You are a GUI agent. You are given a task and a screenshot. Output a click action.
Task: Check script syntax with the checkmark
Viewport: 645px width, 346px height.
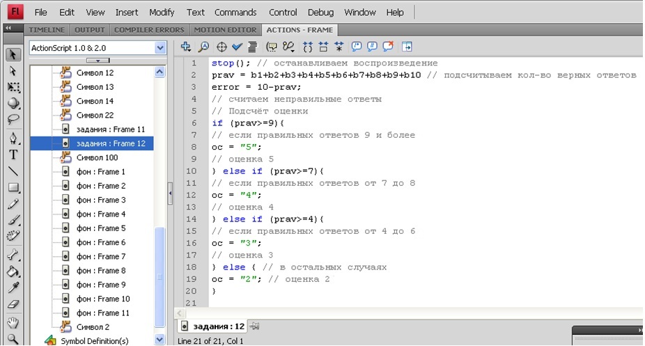point(237,47)
